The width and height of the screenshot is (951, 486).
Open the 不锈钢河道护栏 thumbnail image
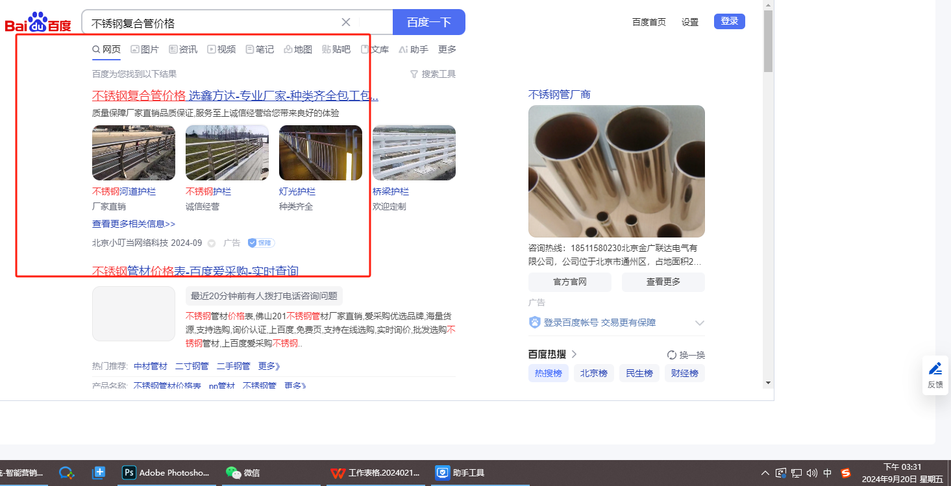(x=134, y=152)
